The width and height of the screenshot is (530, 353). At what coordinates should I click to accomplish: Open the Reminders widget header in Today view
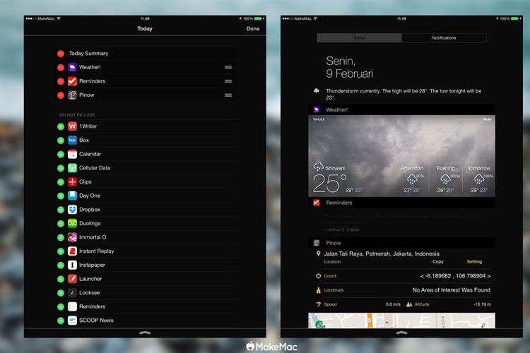(401, 203)
